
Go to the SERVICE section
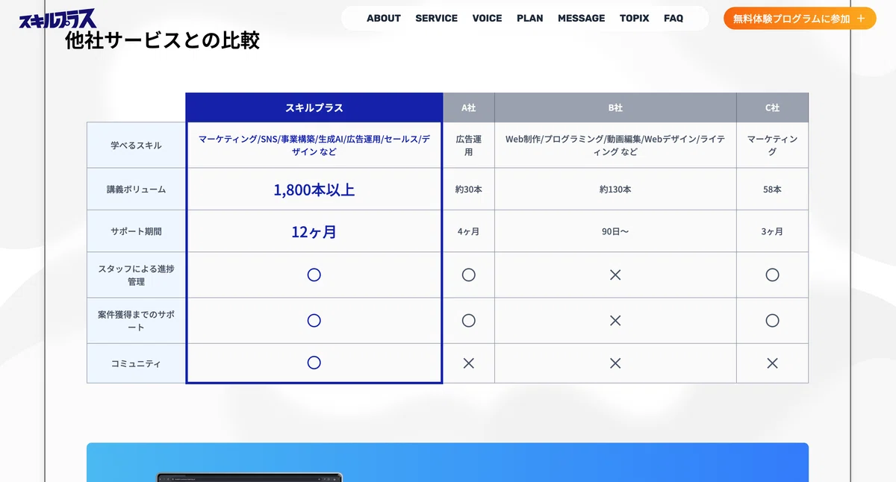(x=437, y=18)
